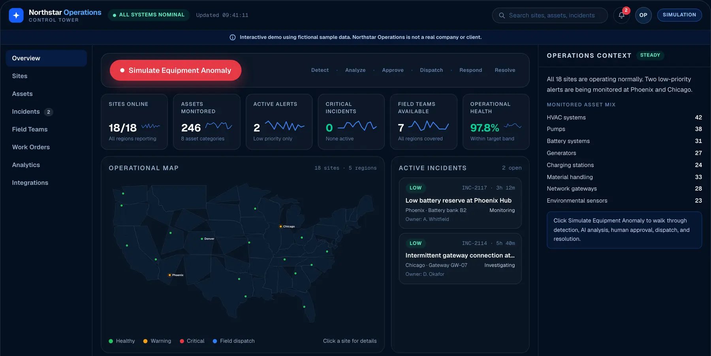
Task: Click the 97.8% operational health value
Action: [485, 128]
